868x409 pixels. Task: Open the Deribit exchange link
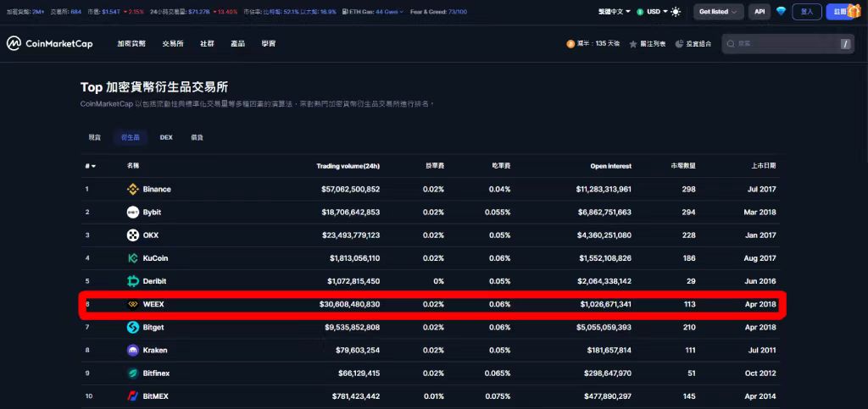tap(154, 281)
